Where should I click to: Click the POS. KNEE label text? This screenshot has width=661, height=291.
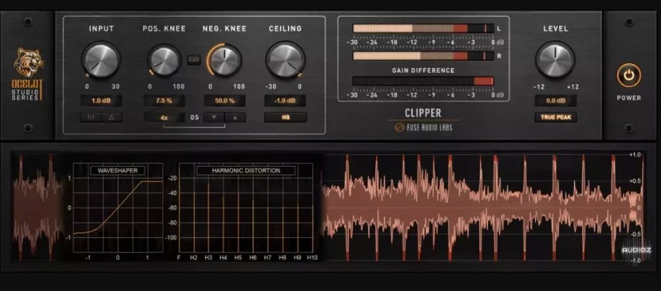click(164, 28)
